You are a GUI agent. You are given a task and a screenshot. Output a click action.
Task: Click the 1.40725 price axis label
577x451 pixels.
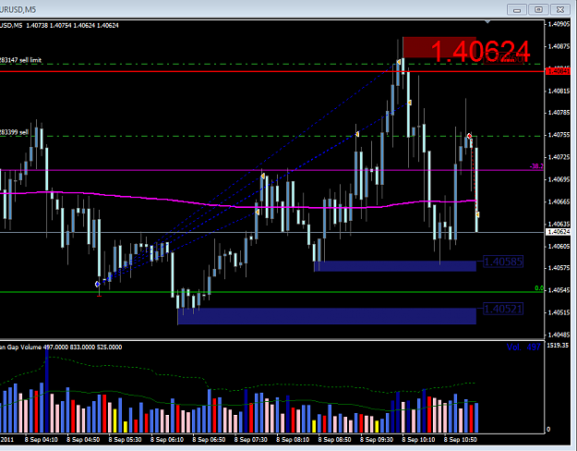coord(559,157)
